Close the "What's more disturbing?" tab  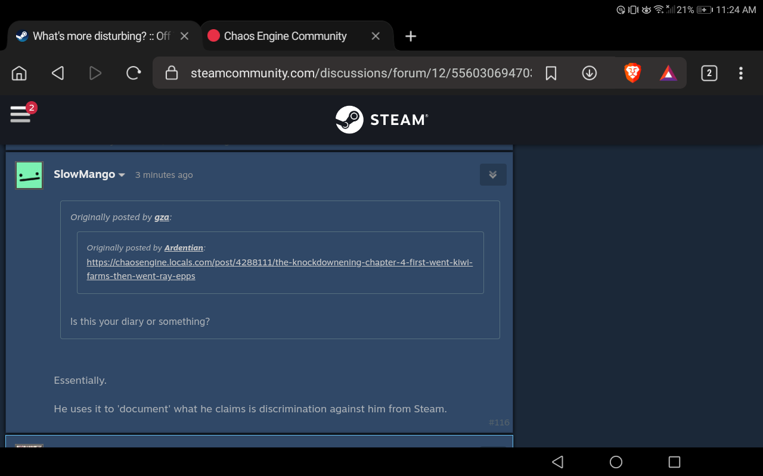tap(184, 36)
